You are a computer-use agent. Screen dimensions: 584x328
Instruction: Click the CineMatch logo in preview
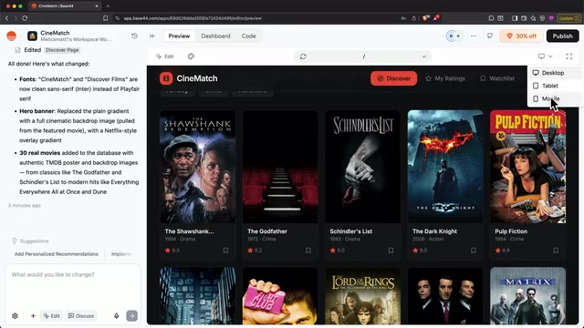(189, 78)
